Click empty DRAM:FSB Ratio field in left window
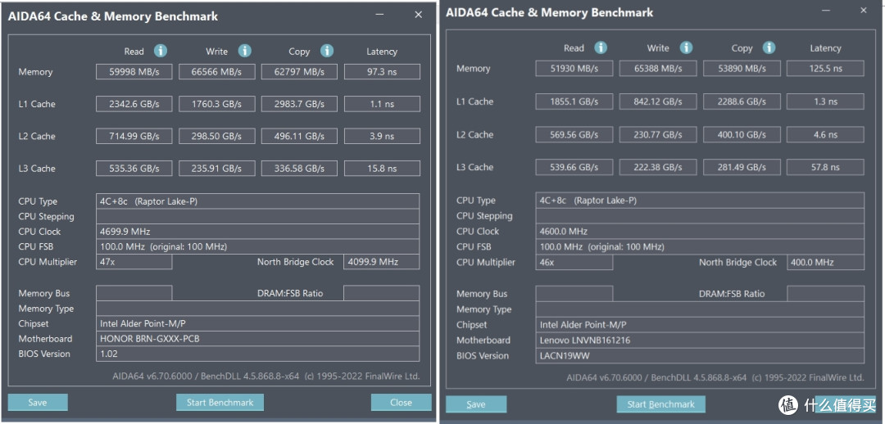The width and height of the screenshot is (885, 424). pos(382,293)
